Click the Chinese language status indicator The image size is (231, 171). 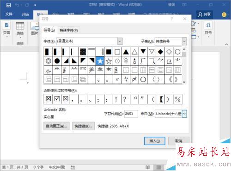57,167
